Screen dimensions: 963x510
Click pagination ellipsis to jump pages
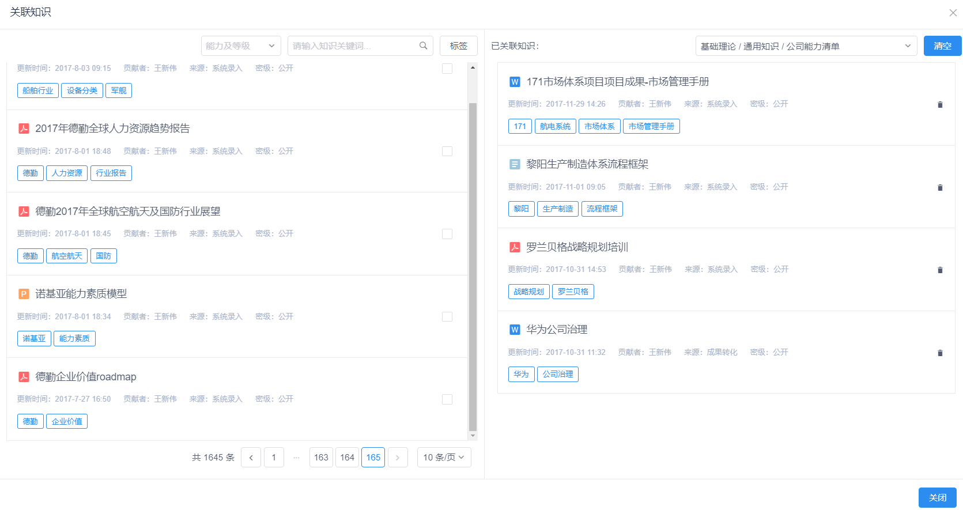pyautogui.click(x=296, y=458)
